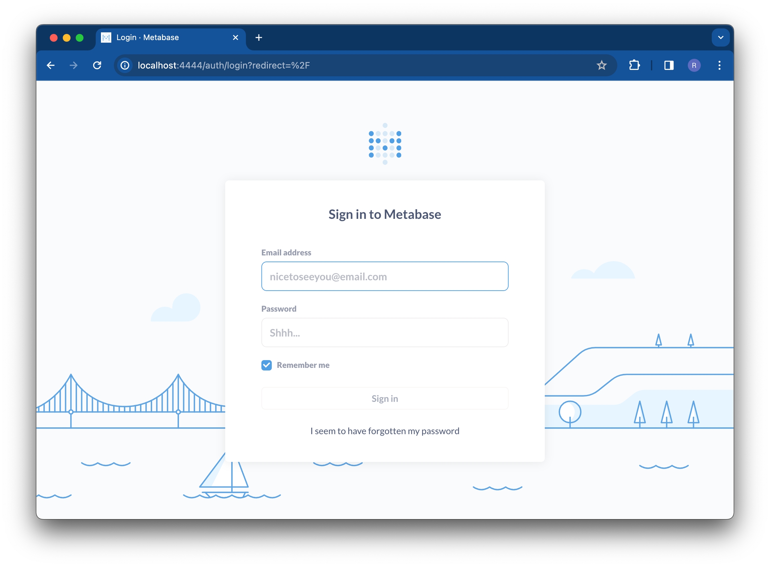Close the Login · Metabase tab
Image resolution: width=770 pixels, height=567 pixels.
(236, 37)
